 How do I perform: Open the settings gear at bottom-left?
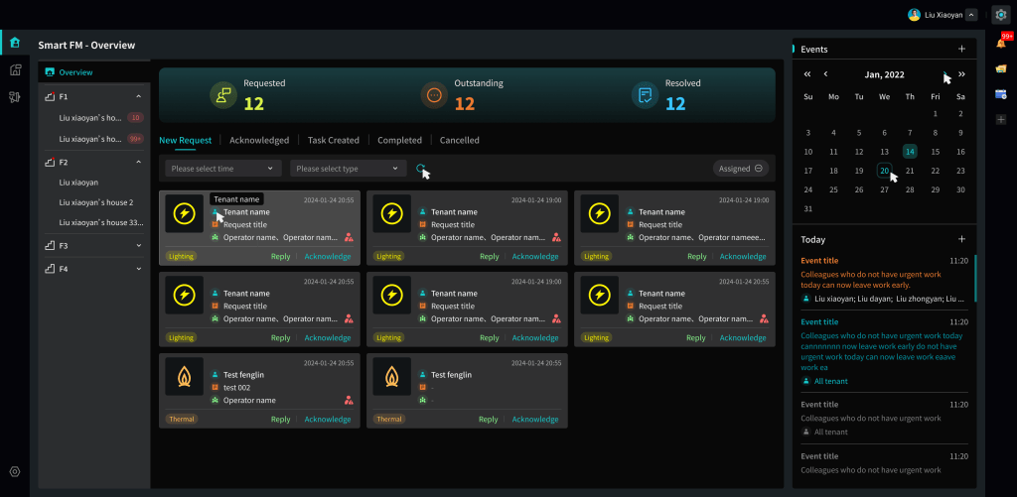click(15, 472)
